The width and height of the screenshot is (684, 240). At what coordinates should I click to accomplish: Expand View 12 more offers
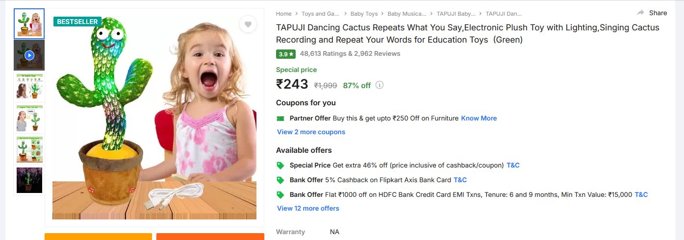(308, 208)
